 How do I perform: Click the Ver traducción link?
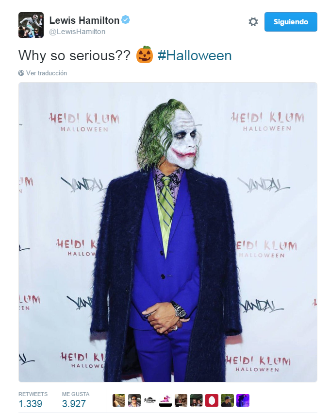(x=47, y=73)
